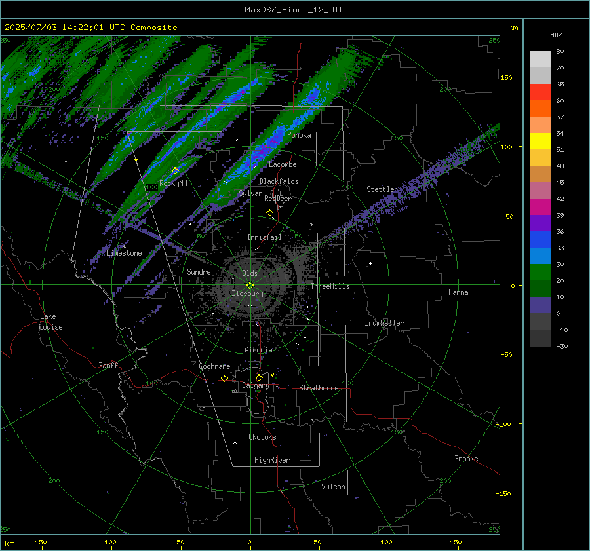Screen dimensions: 590x551
Task: Select the Vulcan label
Action: [333, 487]
